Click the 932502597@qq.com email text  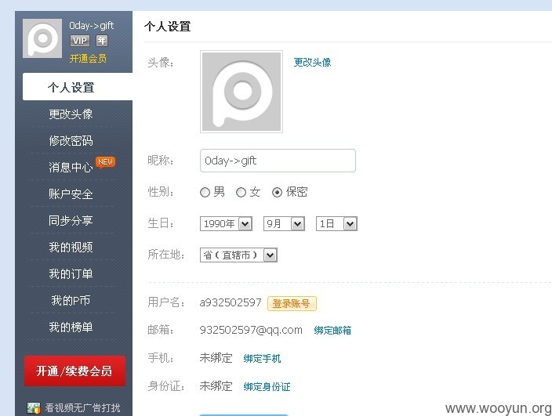[x=251, y=330]
